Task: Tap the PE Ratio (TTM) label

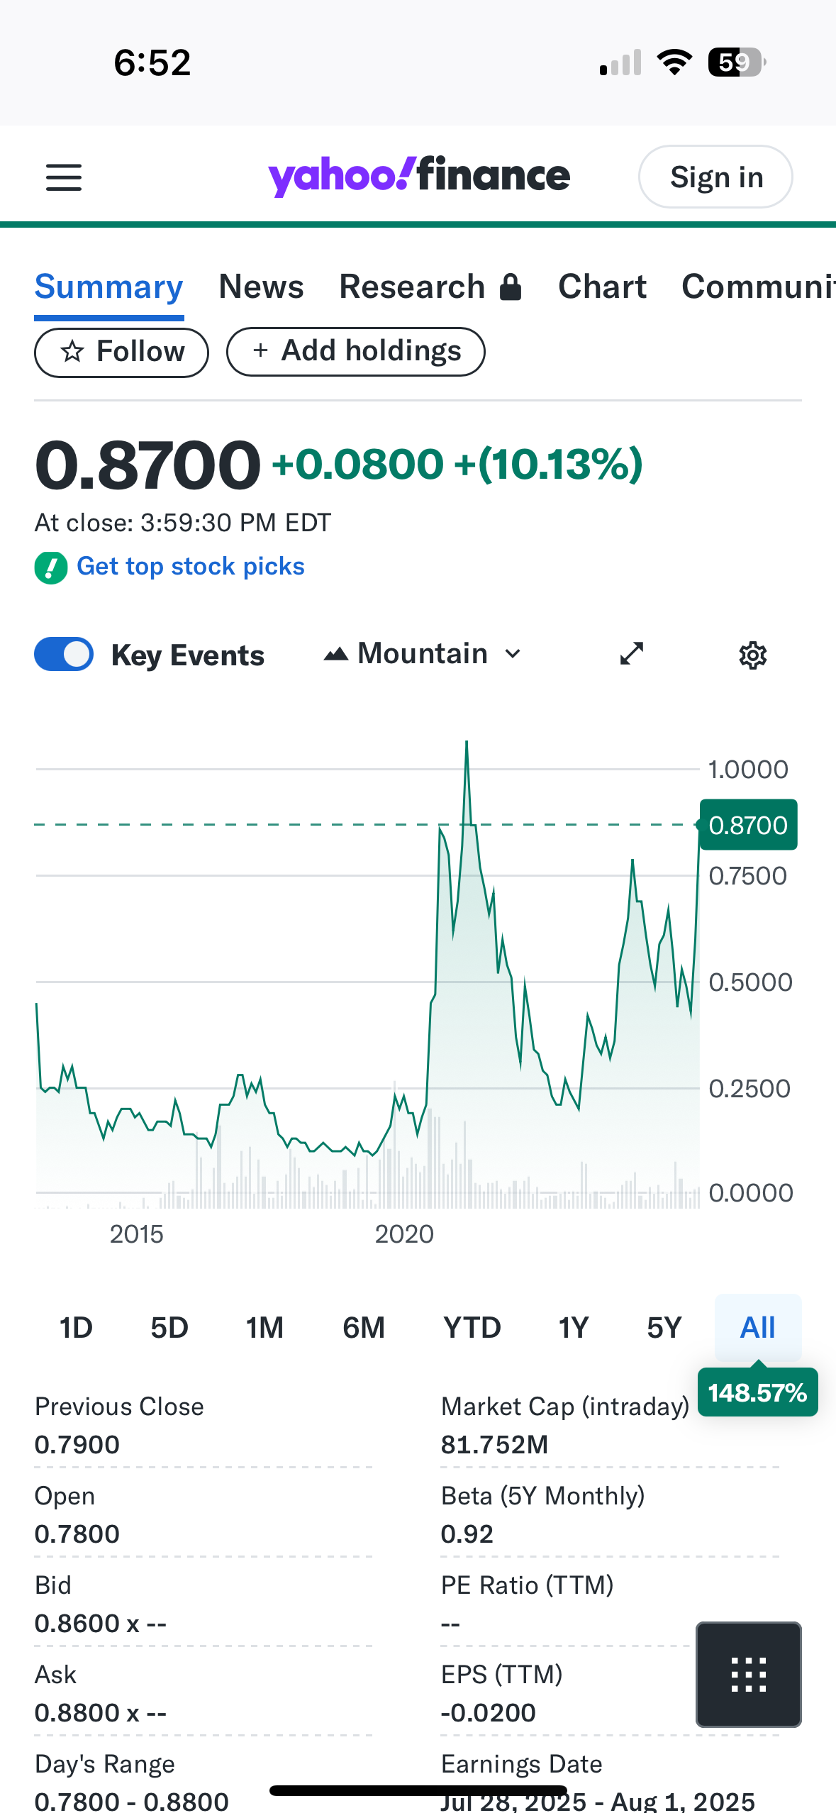Action: [528, 1585]
